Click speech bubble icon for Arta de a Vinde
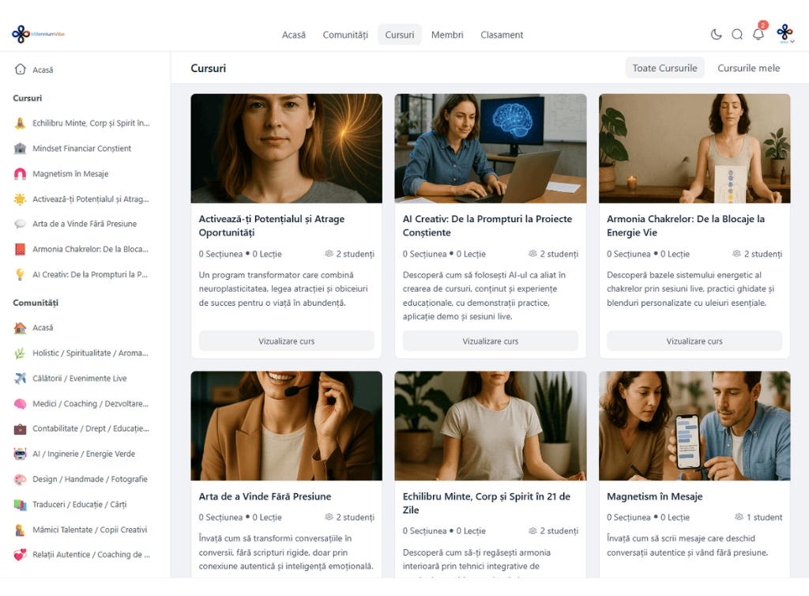The height and width of the screenshot is (596, 809). point(20,224)
